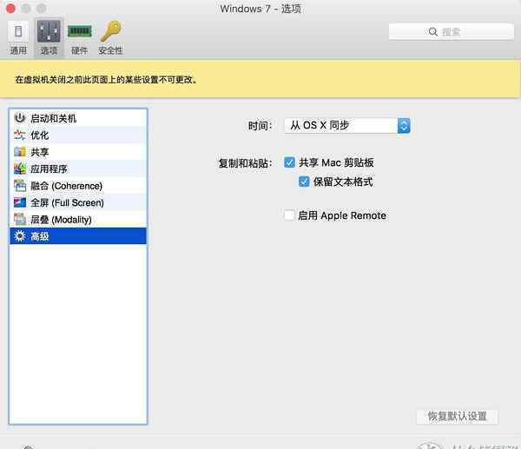The image size is (521, 449).
Task: Click the 搜索 search field
Action: pyautogui.click(x=452, y=31)
